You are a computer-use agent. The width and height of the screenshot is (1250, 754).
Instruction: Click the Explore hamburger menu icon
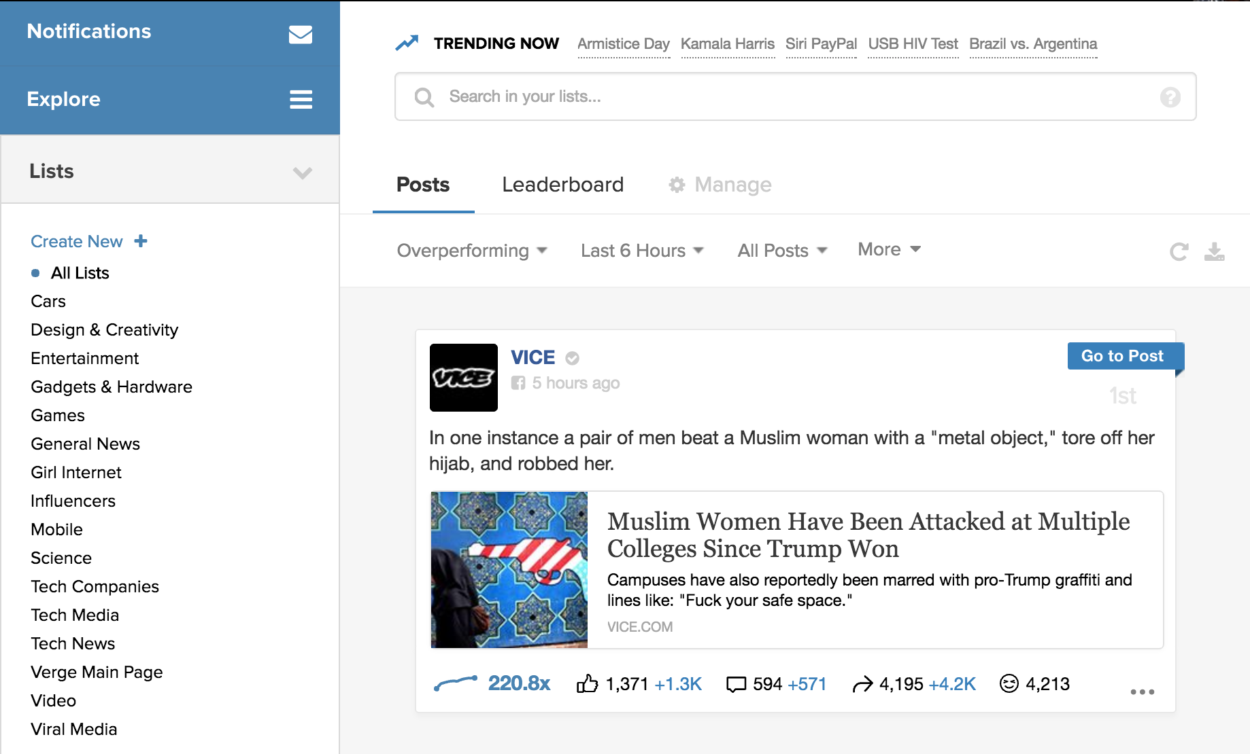tap(301, 100)
